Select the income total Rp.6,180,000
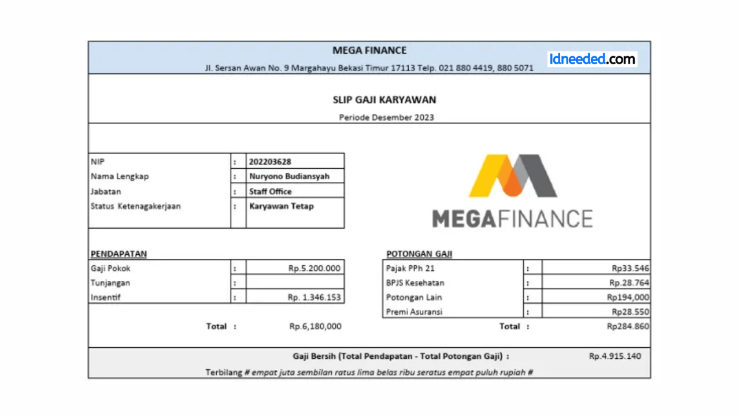The width and height of the screenshot is (740, 416). (x=315, y=326)
